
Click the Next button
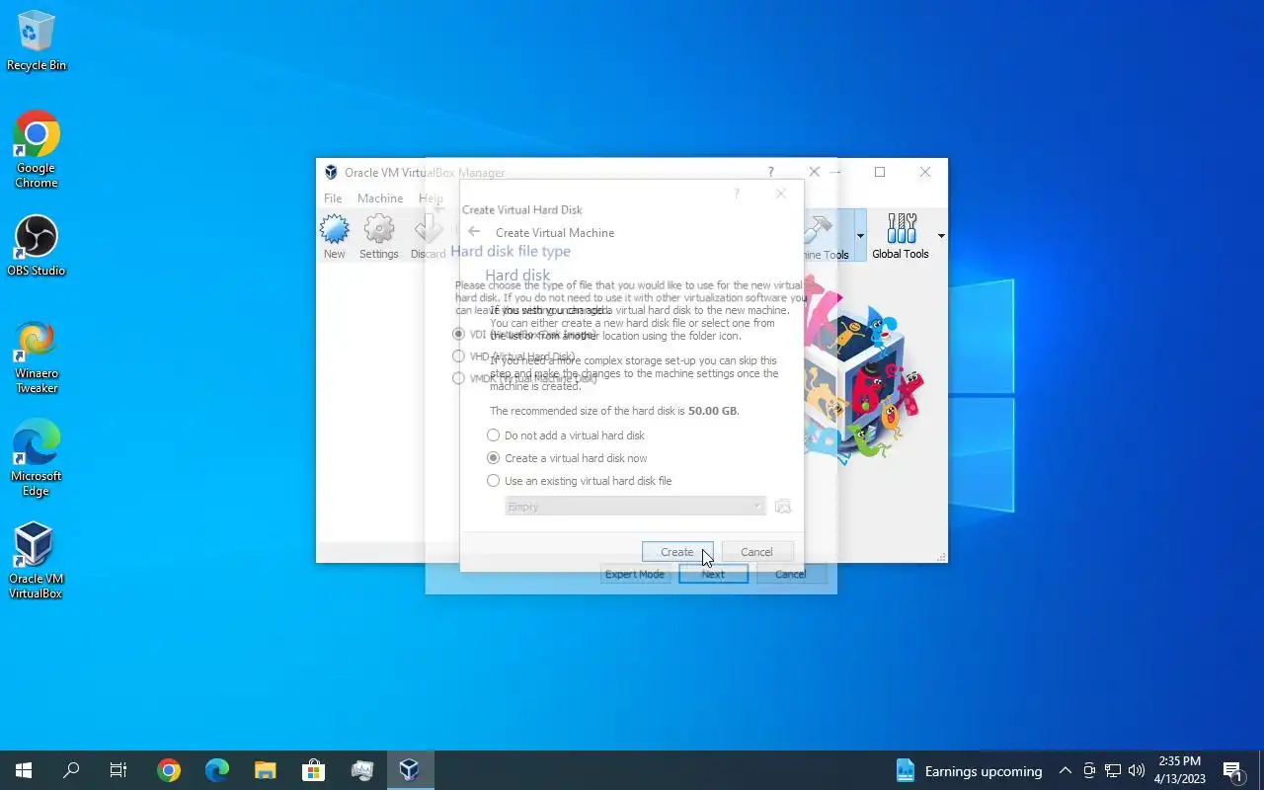(713, 574)
